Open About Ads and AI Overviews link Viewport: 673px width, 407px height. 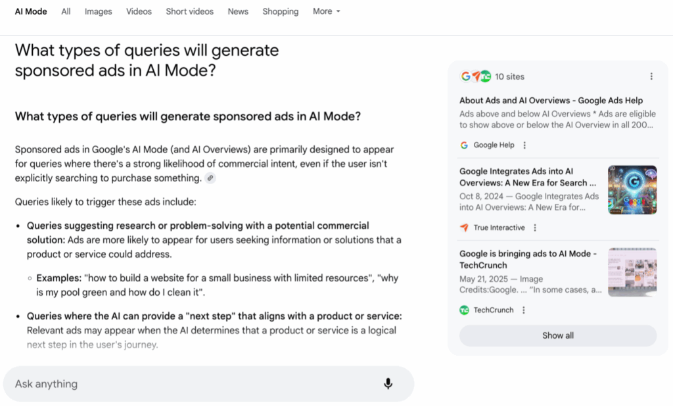(551, 101)
